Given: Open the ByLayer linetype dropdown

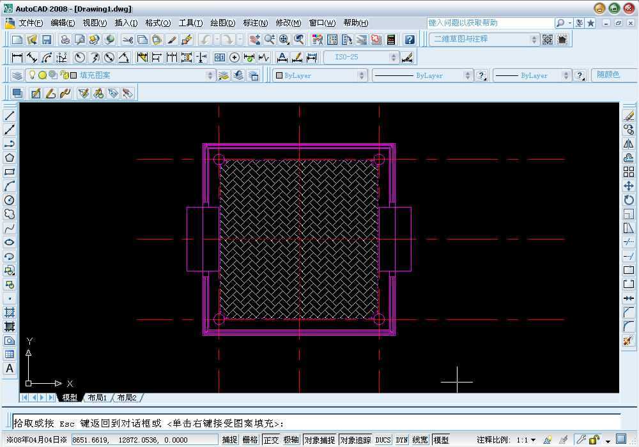Looking at the screenshot, I should (422, 75).
